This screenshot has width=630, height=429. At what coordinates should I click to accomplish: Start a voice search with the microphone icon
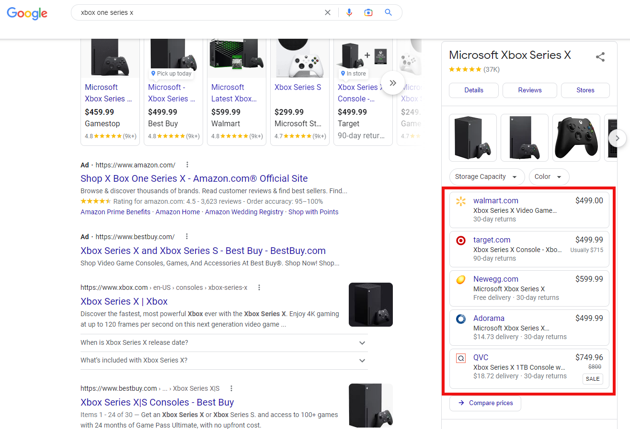click(x=349, y=12)
